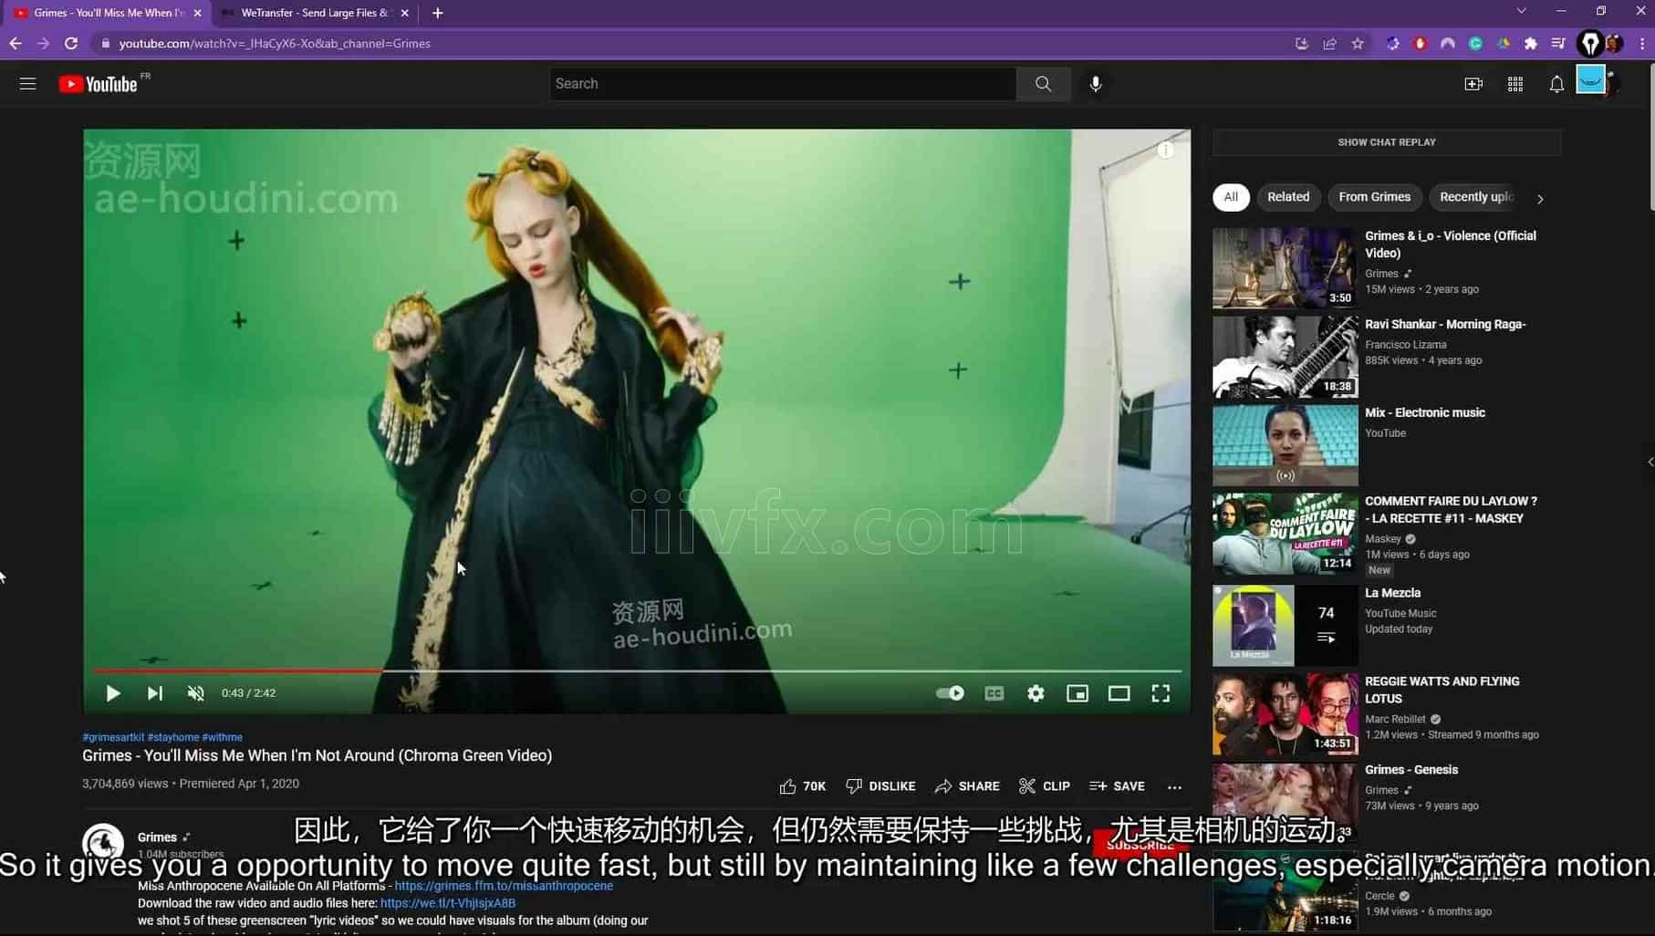
Task: Create a CLIP of the video
Action: click(x=1045, y=786)
